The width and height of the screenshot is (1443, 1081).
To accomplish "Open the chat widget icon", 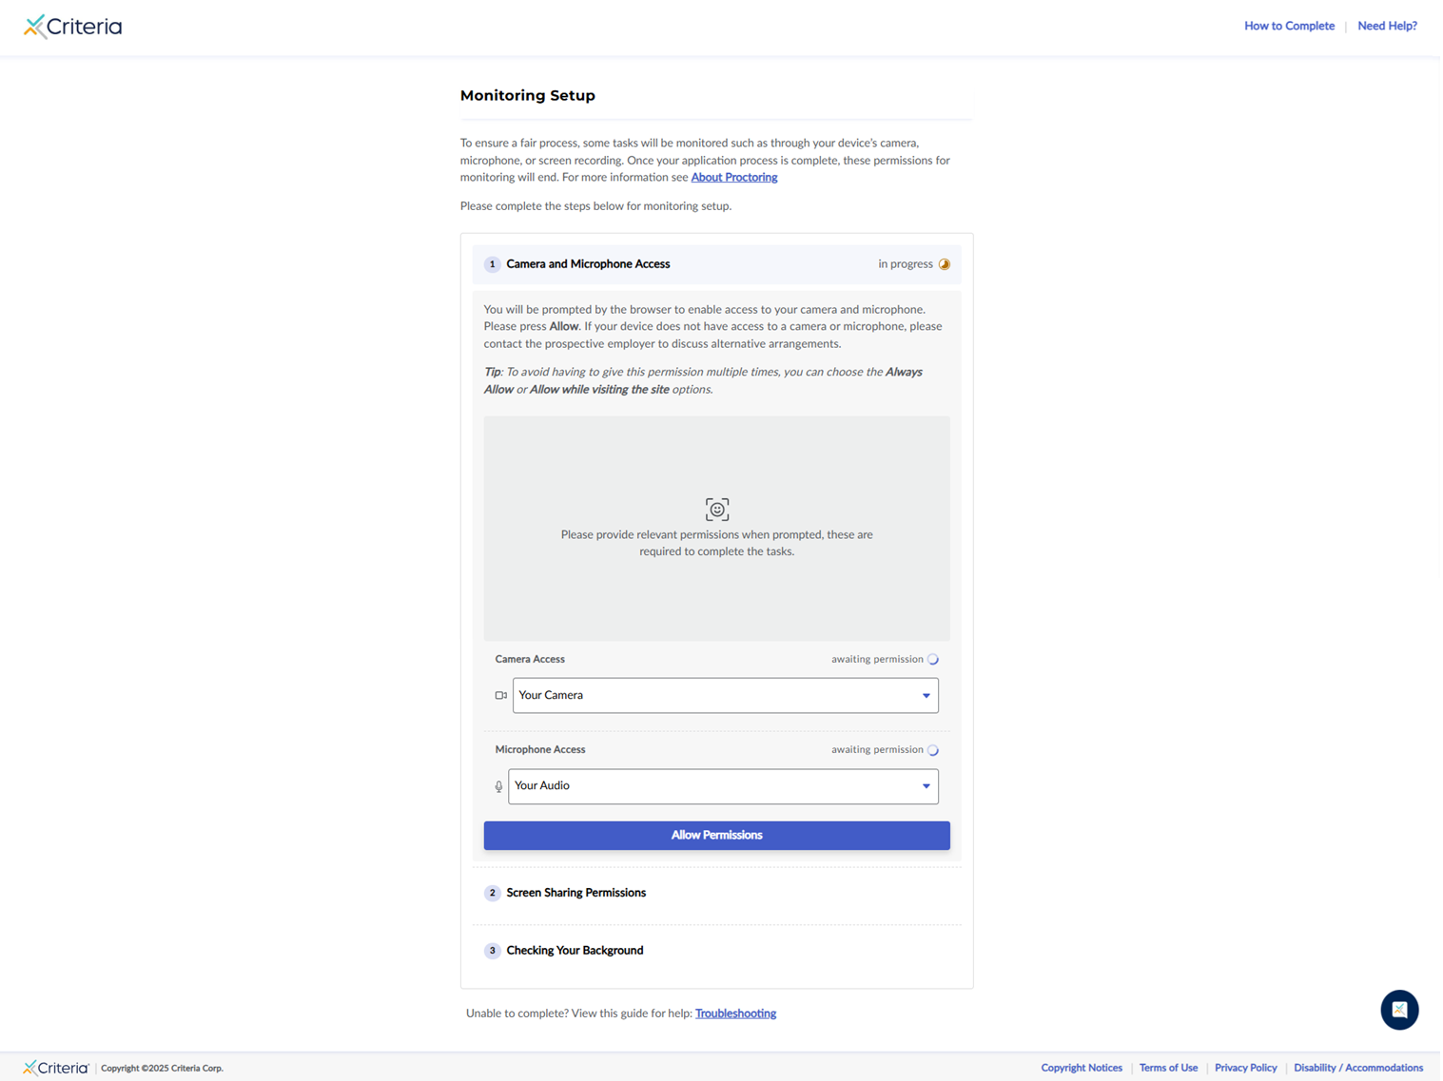I will [x=1399, y=1010].
